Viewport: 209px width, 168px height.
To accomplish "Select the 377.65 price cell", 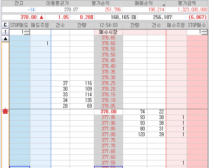I will (108, 152).
